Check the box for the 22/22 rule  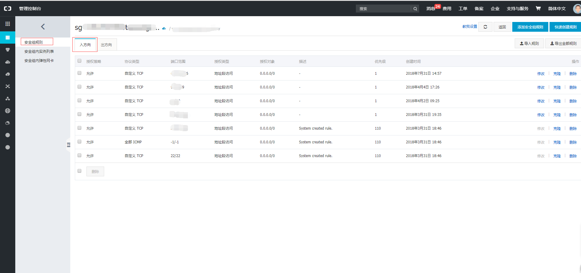(x=79, y=156)
